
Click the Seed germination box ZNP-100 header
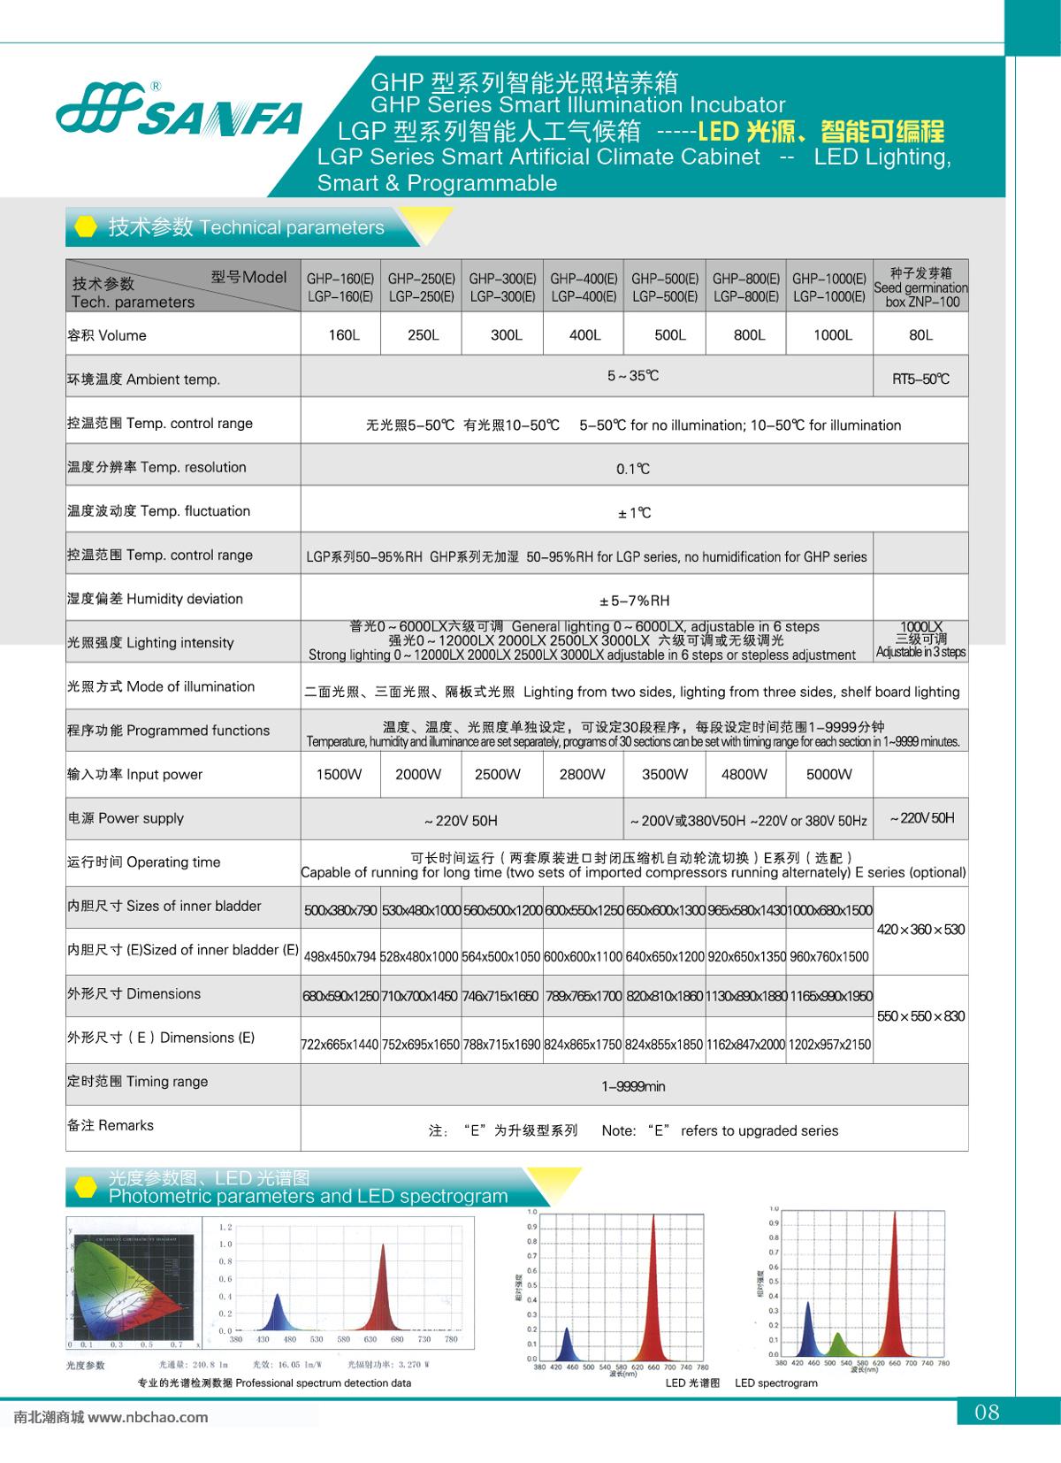pos(920,287)
